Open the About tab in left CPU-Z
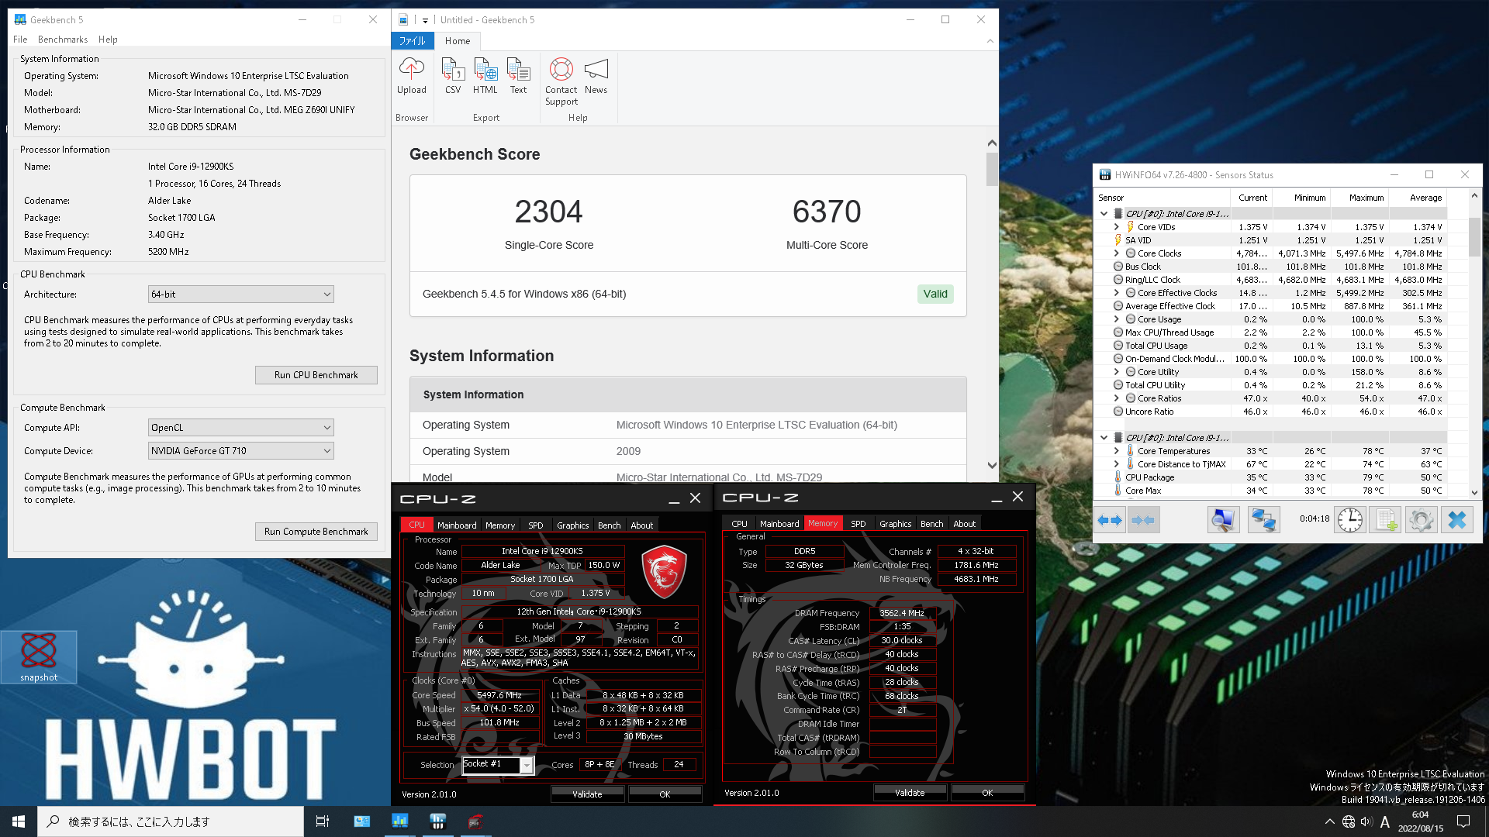The width and height of the screenshot is (1489, 837). pyautogui.click(x=641, y=525)
